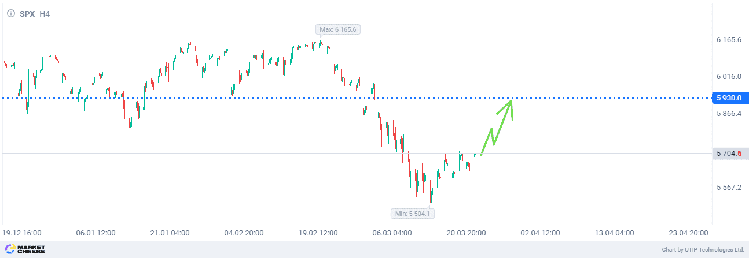Click the 06.03 04:00 time label
Image resolution: width=749 pixels, height=258 pixels.
[392, 233]
